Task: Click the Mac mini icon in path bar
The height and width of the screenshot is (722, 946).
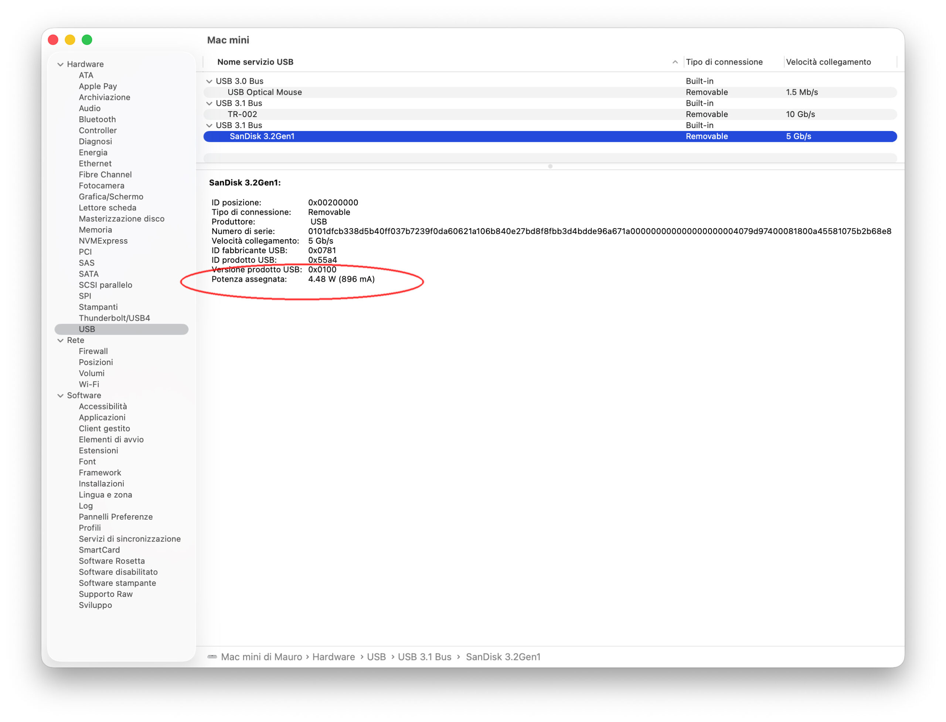Action: (x=212, y=657)
